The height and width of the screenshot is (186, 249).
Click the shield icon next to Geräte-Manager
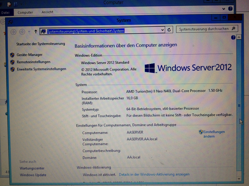coord(12,55)
